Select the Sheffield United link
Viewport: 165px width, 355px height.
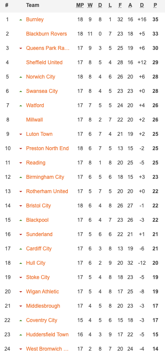click(44, 62)
